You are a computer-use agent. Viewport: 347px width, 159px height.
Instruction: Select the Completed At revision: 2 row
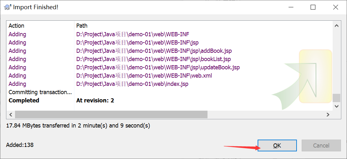(95, 100)
